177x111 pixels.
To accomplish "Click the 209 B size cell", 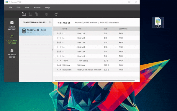I will tap(106, 70).
